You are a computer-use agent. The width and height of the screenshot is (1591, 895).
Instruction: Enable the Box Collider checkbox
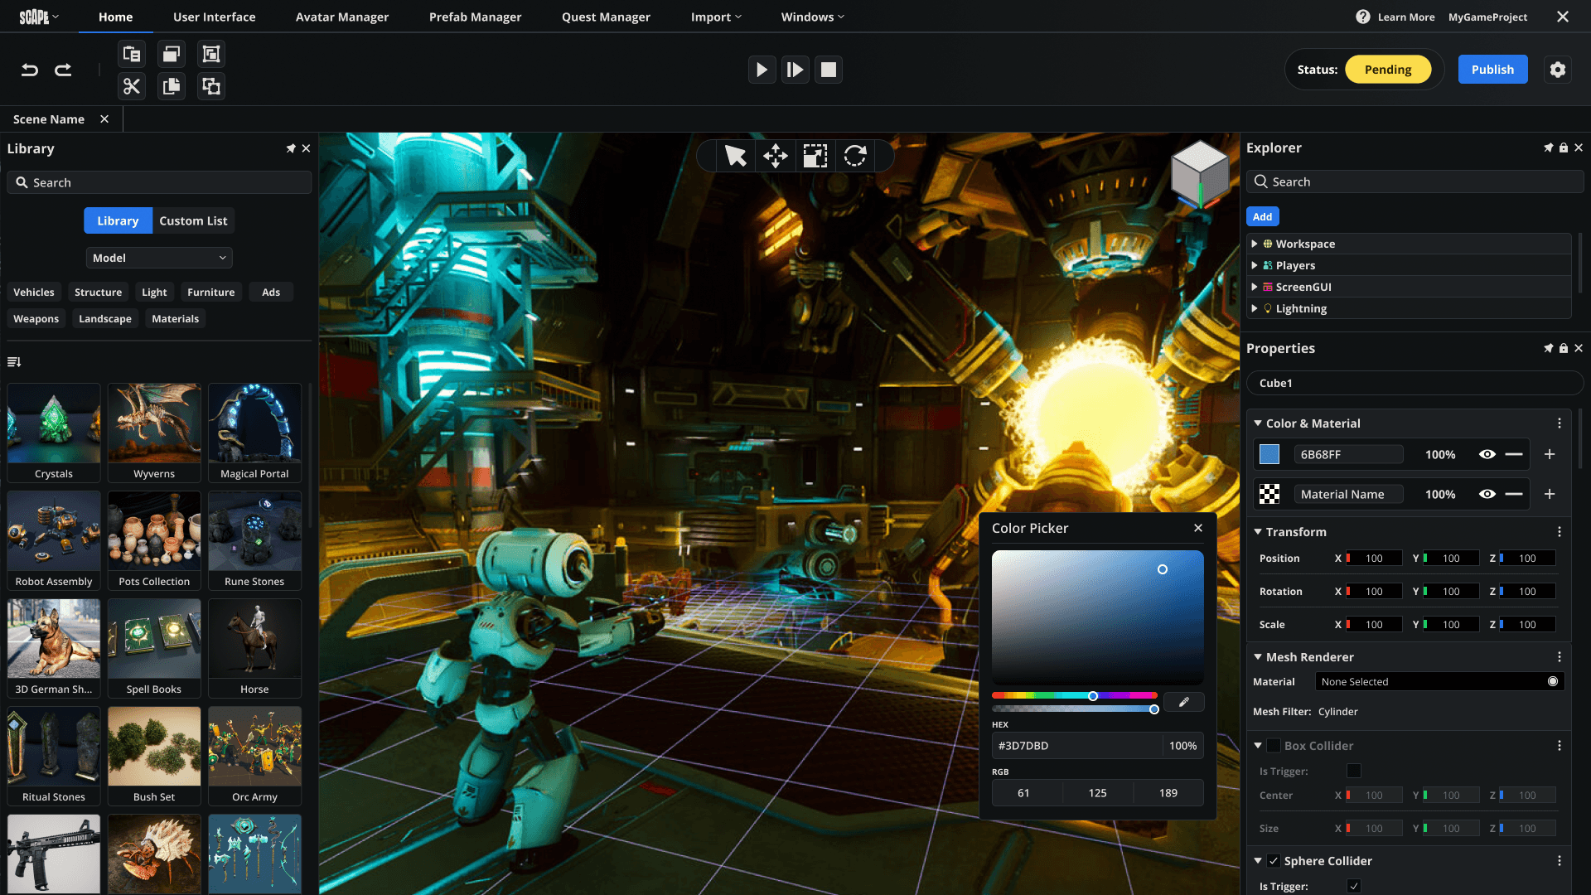pyautogui.click(x=1274, y=746)
